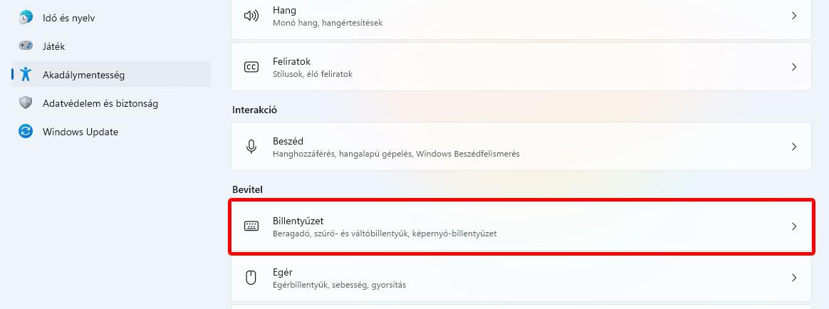
Task: Click the CC captions icon beside Feliratok
Action: (x=251, y=67)
